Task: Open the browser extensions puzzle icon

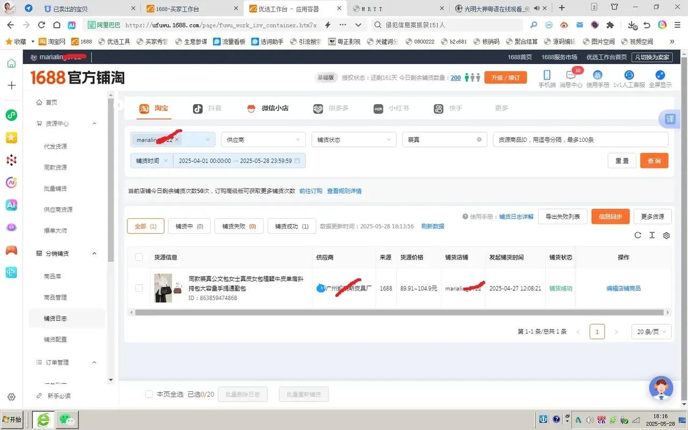Action: coord(610,25)
